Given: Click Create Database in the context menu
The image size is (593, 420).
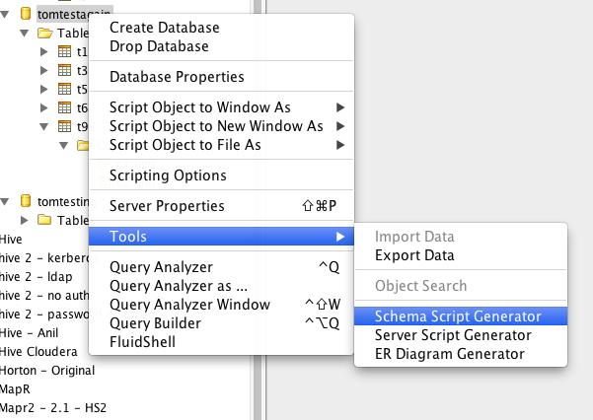Looking at the screenshot, I should click(164, 28).
